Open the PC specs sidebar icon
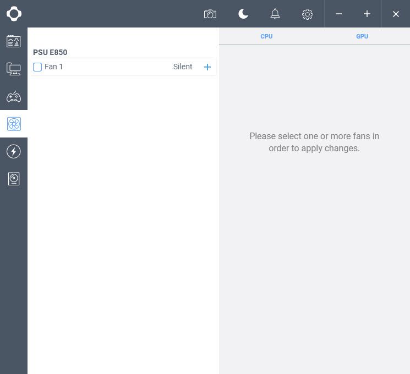This screenshot has width=410, height=374. point(14,69)
